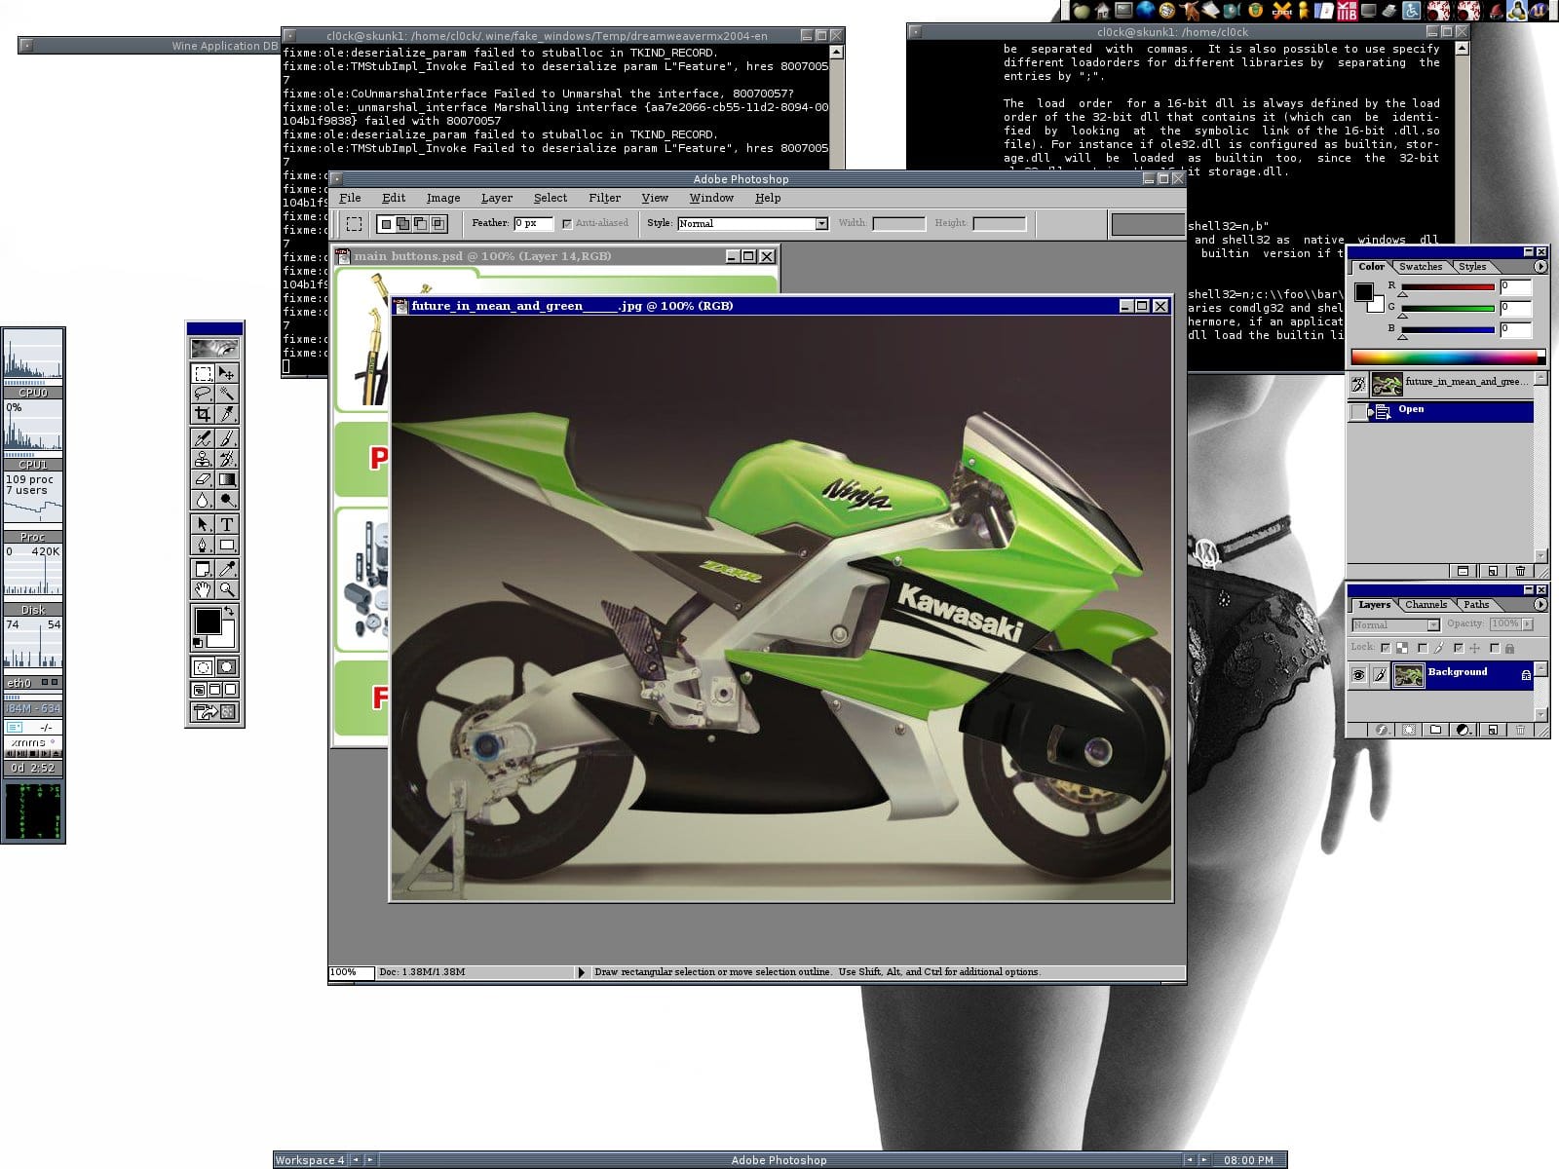Open the Image menu
1559x1169 pixels.
coord(443,198)
